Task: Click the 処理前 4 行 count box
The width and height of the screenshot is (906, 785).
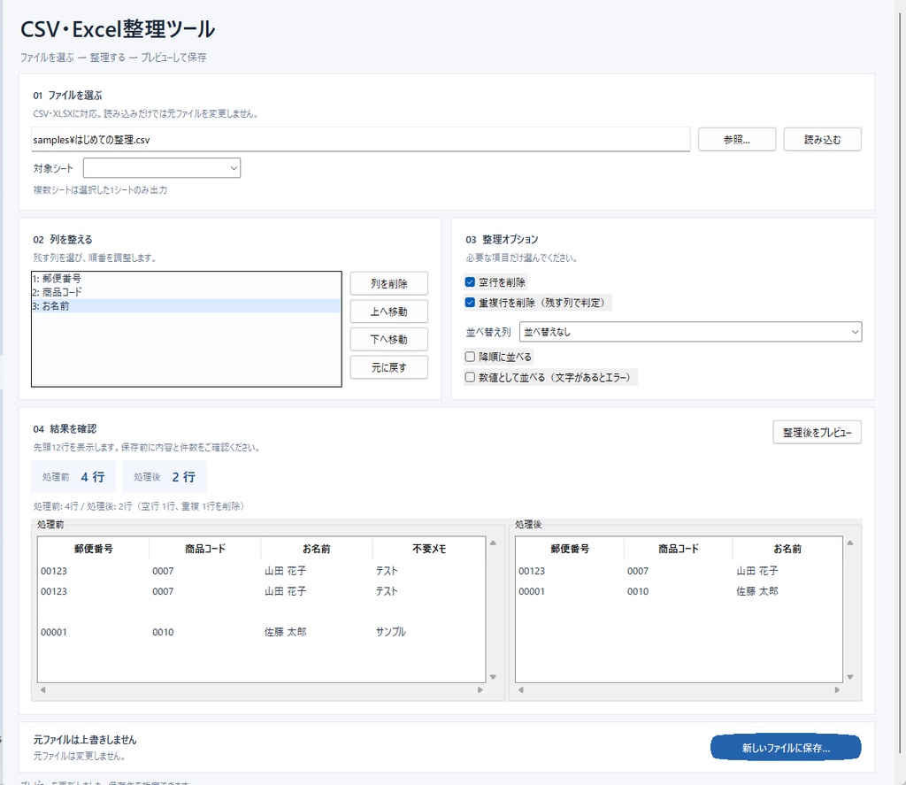Action: pyautogui.click(x=73, y=477)
